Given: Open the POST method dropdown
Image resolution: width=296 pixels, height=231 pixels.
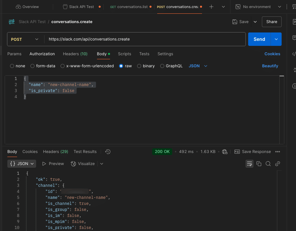Looking at the screenshot, I should click(25, 39).
